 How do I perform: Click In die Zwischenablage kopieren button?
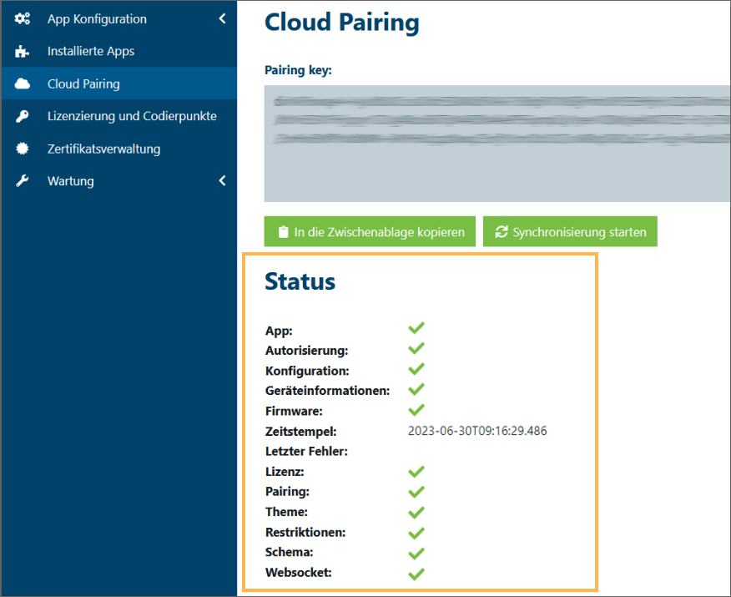(x=370, y=231)
